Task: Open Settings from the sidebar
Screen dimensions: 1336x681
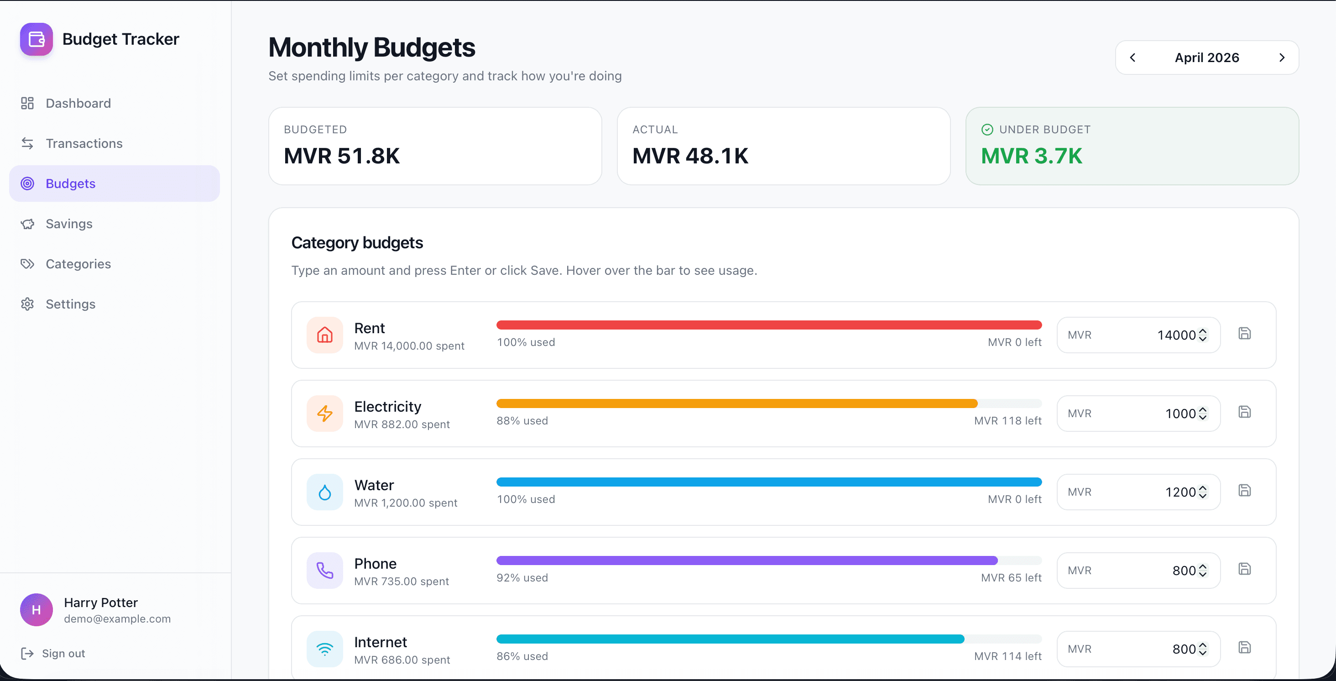Action: [114, 304]
